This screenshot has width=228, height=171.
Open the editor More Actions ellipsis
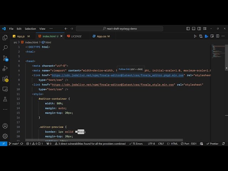(x=223, y=36)
